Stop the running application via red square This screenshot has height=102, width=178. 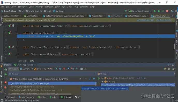(x=167, y=11)
